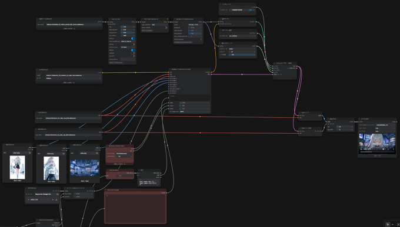Collapse the Load Diffusion Model node chevron

(x=37, y=19)
